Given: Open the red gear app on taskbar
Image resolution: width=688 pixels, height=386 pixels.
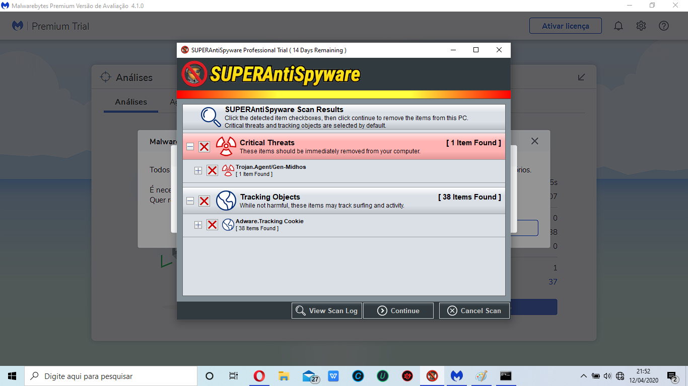Looking at the screenshot, I should (407, 376).
